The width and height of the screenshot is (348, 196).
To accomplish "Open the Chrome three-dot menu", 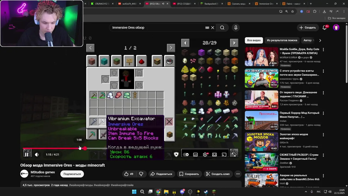I will coord(344,11).
